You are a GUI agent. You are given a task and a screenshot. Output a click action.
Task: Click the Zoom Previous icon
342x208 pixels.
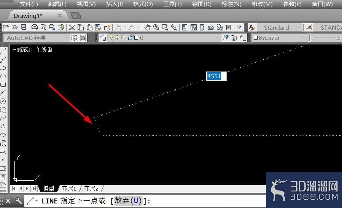click(x=174, y=27)
